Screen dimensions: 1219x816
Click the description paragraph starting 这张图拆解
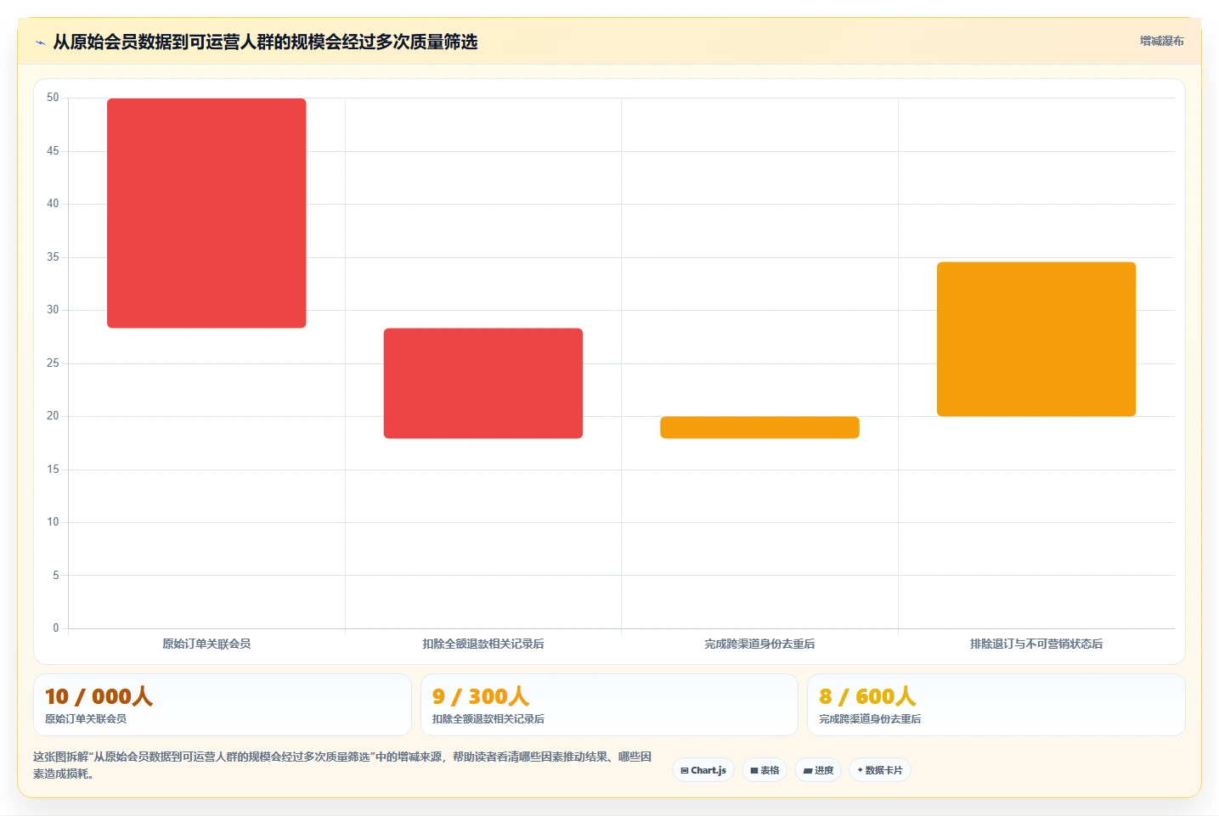(x=342, y=765)
